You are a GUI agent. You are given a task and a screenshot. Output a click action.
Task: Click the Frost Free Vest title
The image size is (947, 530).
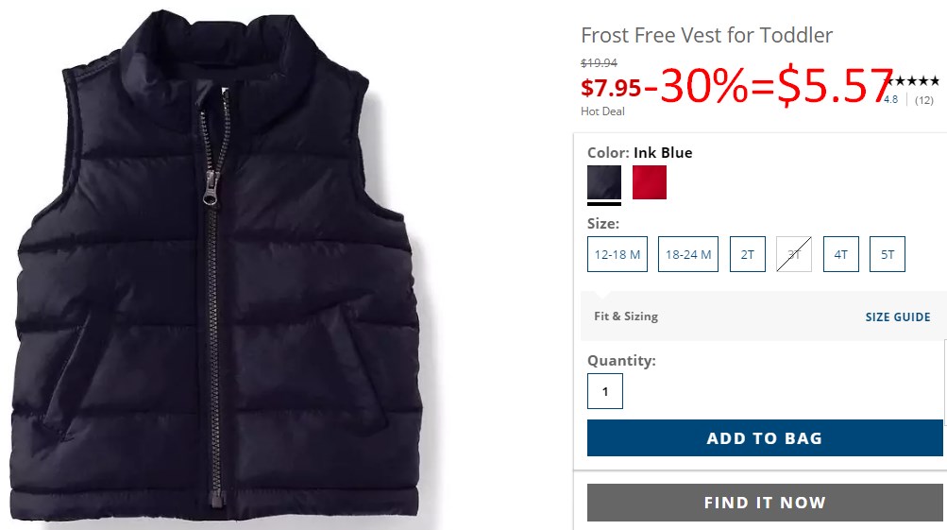click(x=706, y=35)
